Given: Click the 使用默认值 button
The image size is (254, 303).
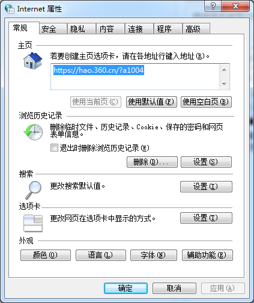Looking at the screenshot, I should tap(151, 102).
